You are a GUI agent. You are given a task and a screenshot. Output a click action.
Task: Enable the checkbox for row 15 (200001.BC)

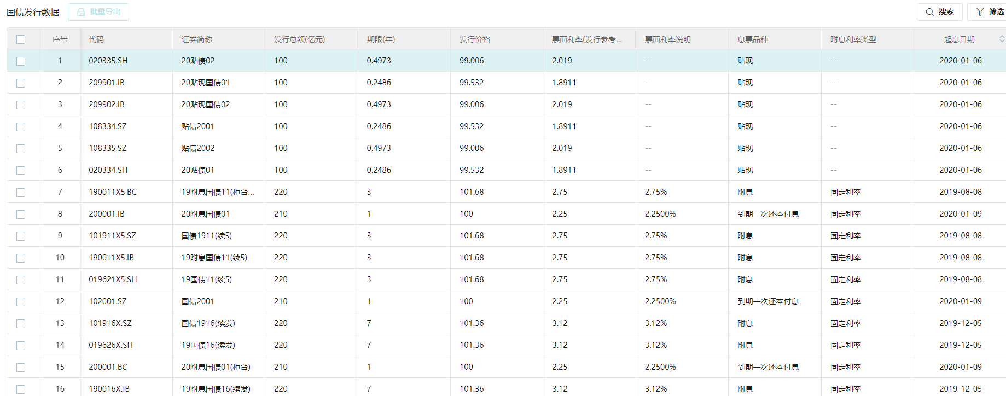coord(21,368)
